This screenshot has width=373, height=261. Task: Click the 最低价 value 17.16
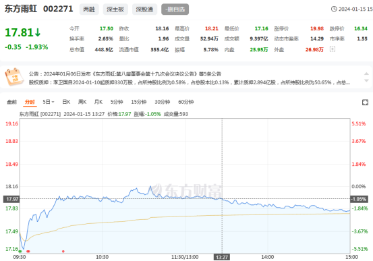click(x=261, y=28)
